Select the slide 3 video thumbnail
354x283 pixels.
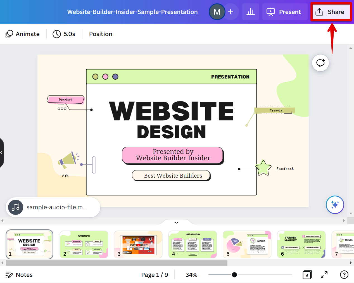click(x=138, y=244)
